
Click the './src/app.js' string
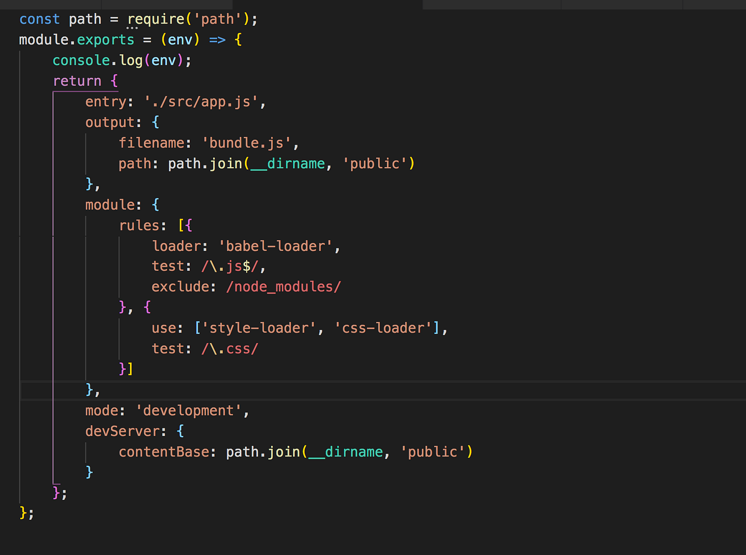point(201,102)
